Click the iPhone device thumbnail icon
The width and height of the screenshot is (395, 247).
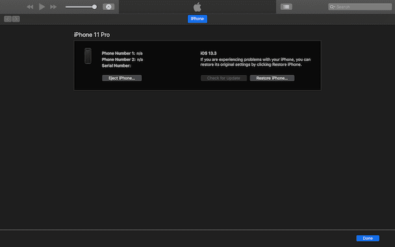(x=88, y=56)
